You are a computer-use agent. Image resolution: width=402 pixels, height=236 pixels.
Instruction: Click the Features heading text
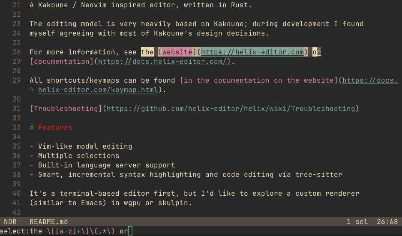(55, 128)
